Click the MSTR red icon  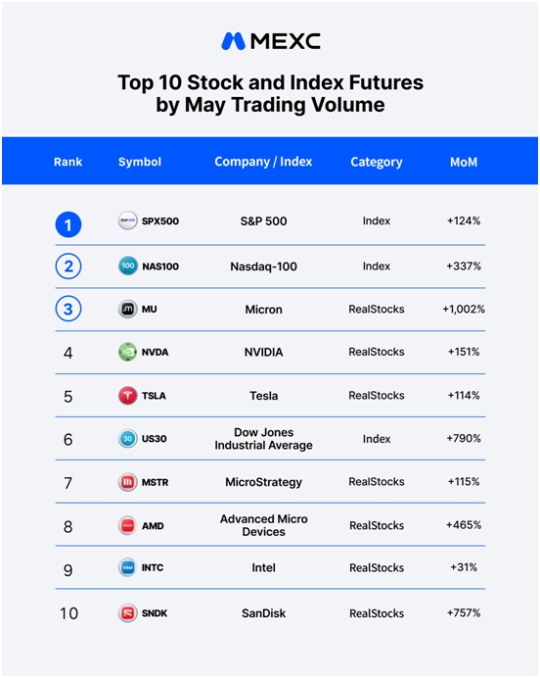[x=128, y=482]
